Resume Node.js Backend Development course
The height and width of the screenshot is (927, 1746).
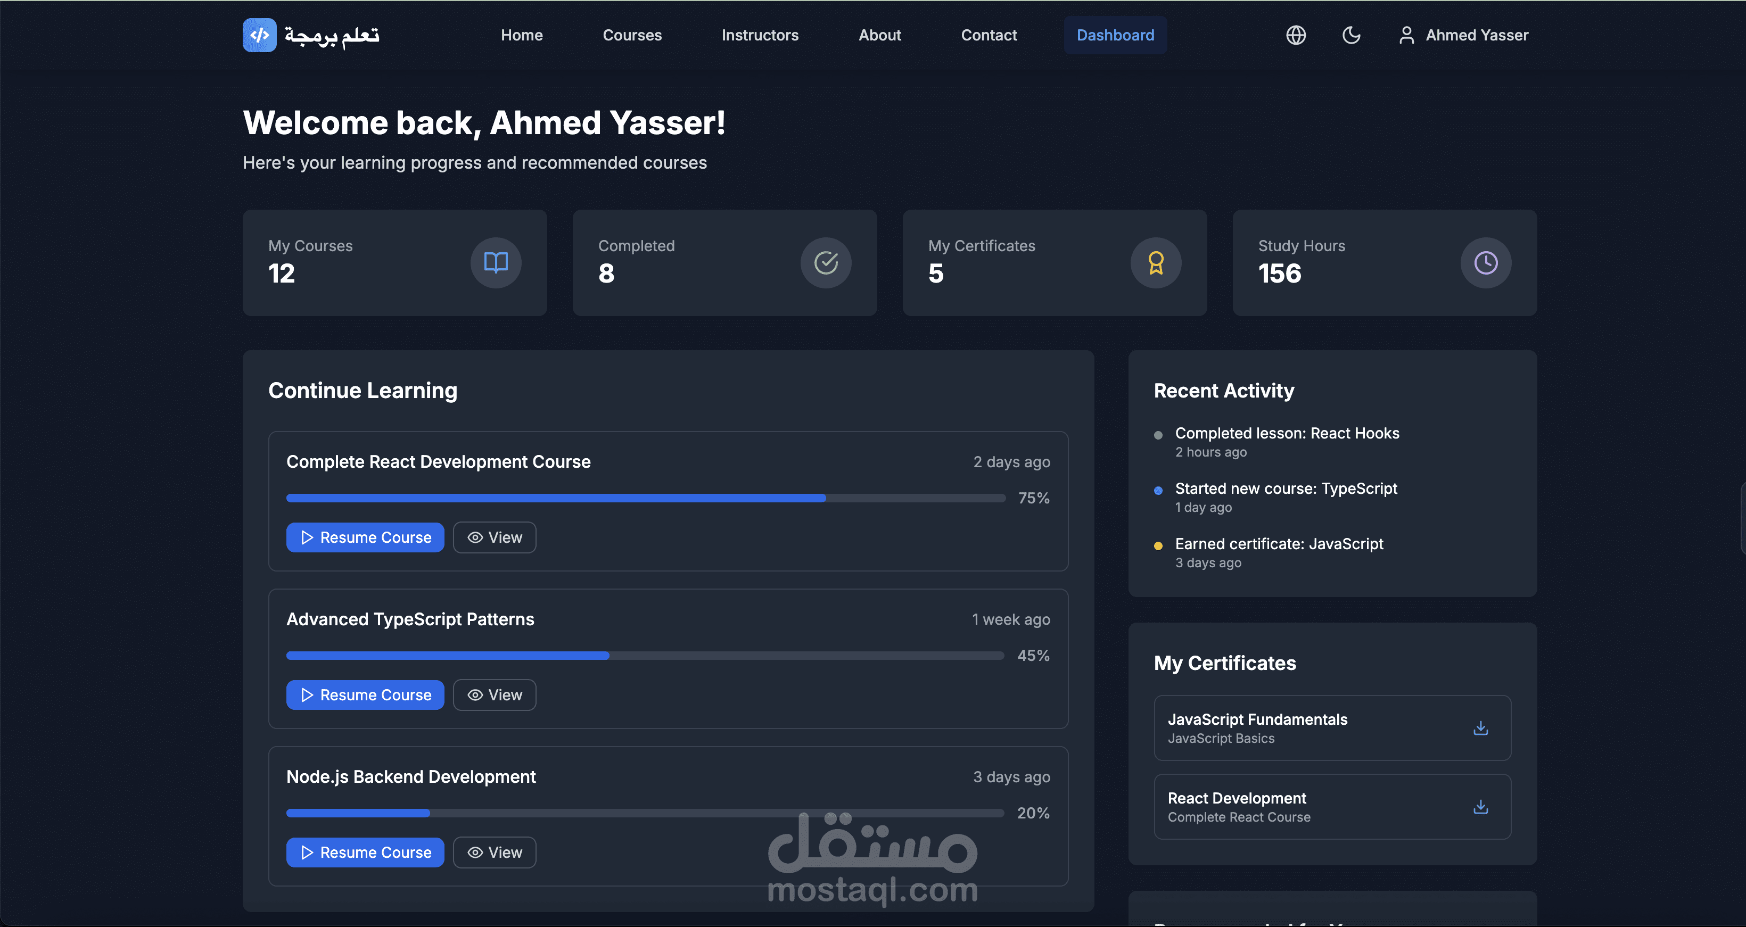pyautogui.click(x=365, y=852)
